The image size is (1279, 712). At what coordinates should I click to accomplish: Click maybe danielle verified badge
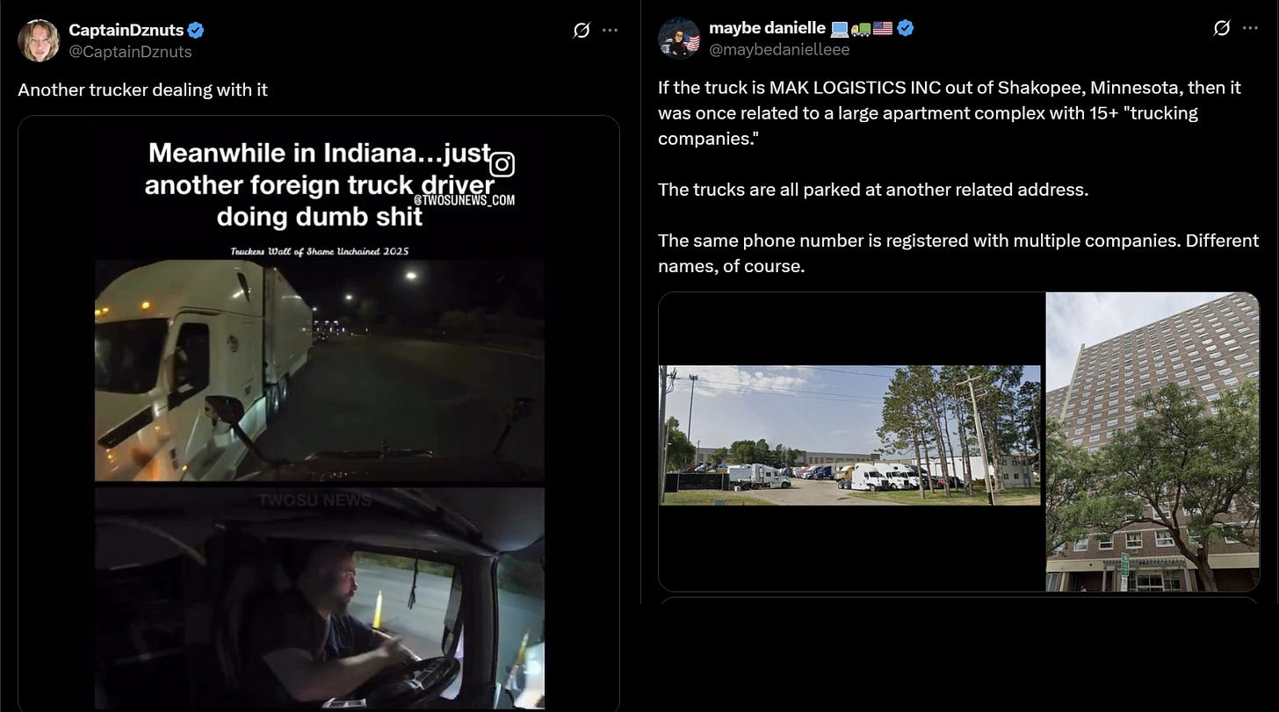point(906,28)
